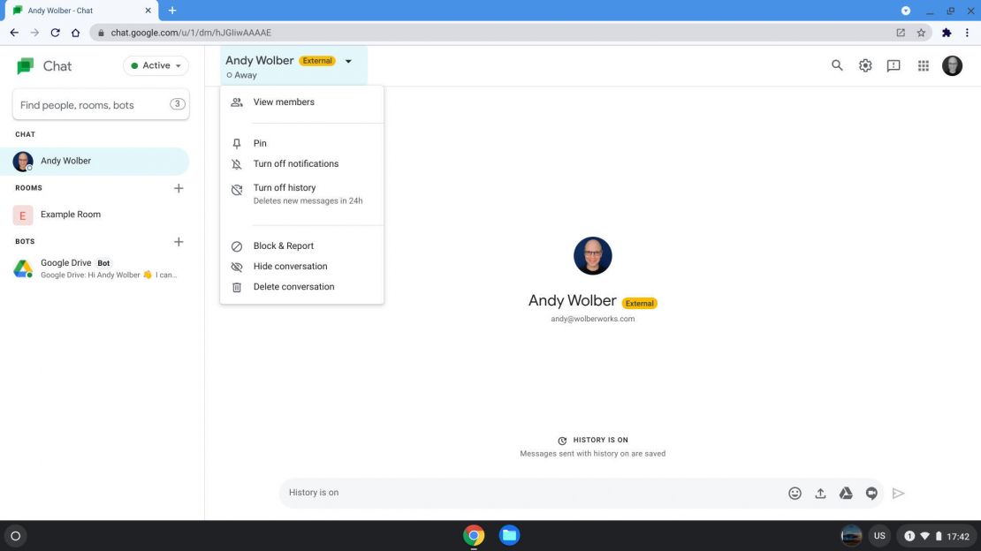981x551 pixels.
Task: Delete the conversation
Action: 293,286
